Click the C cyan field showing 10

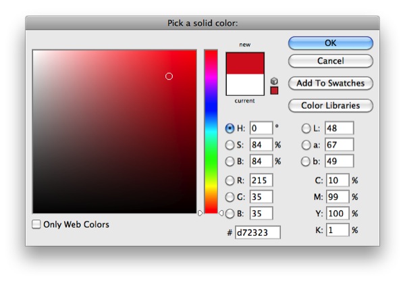click(338, 180)
